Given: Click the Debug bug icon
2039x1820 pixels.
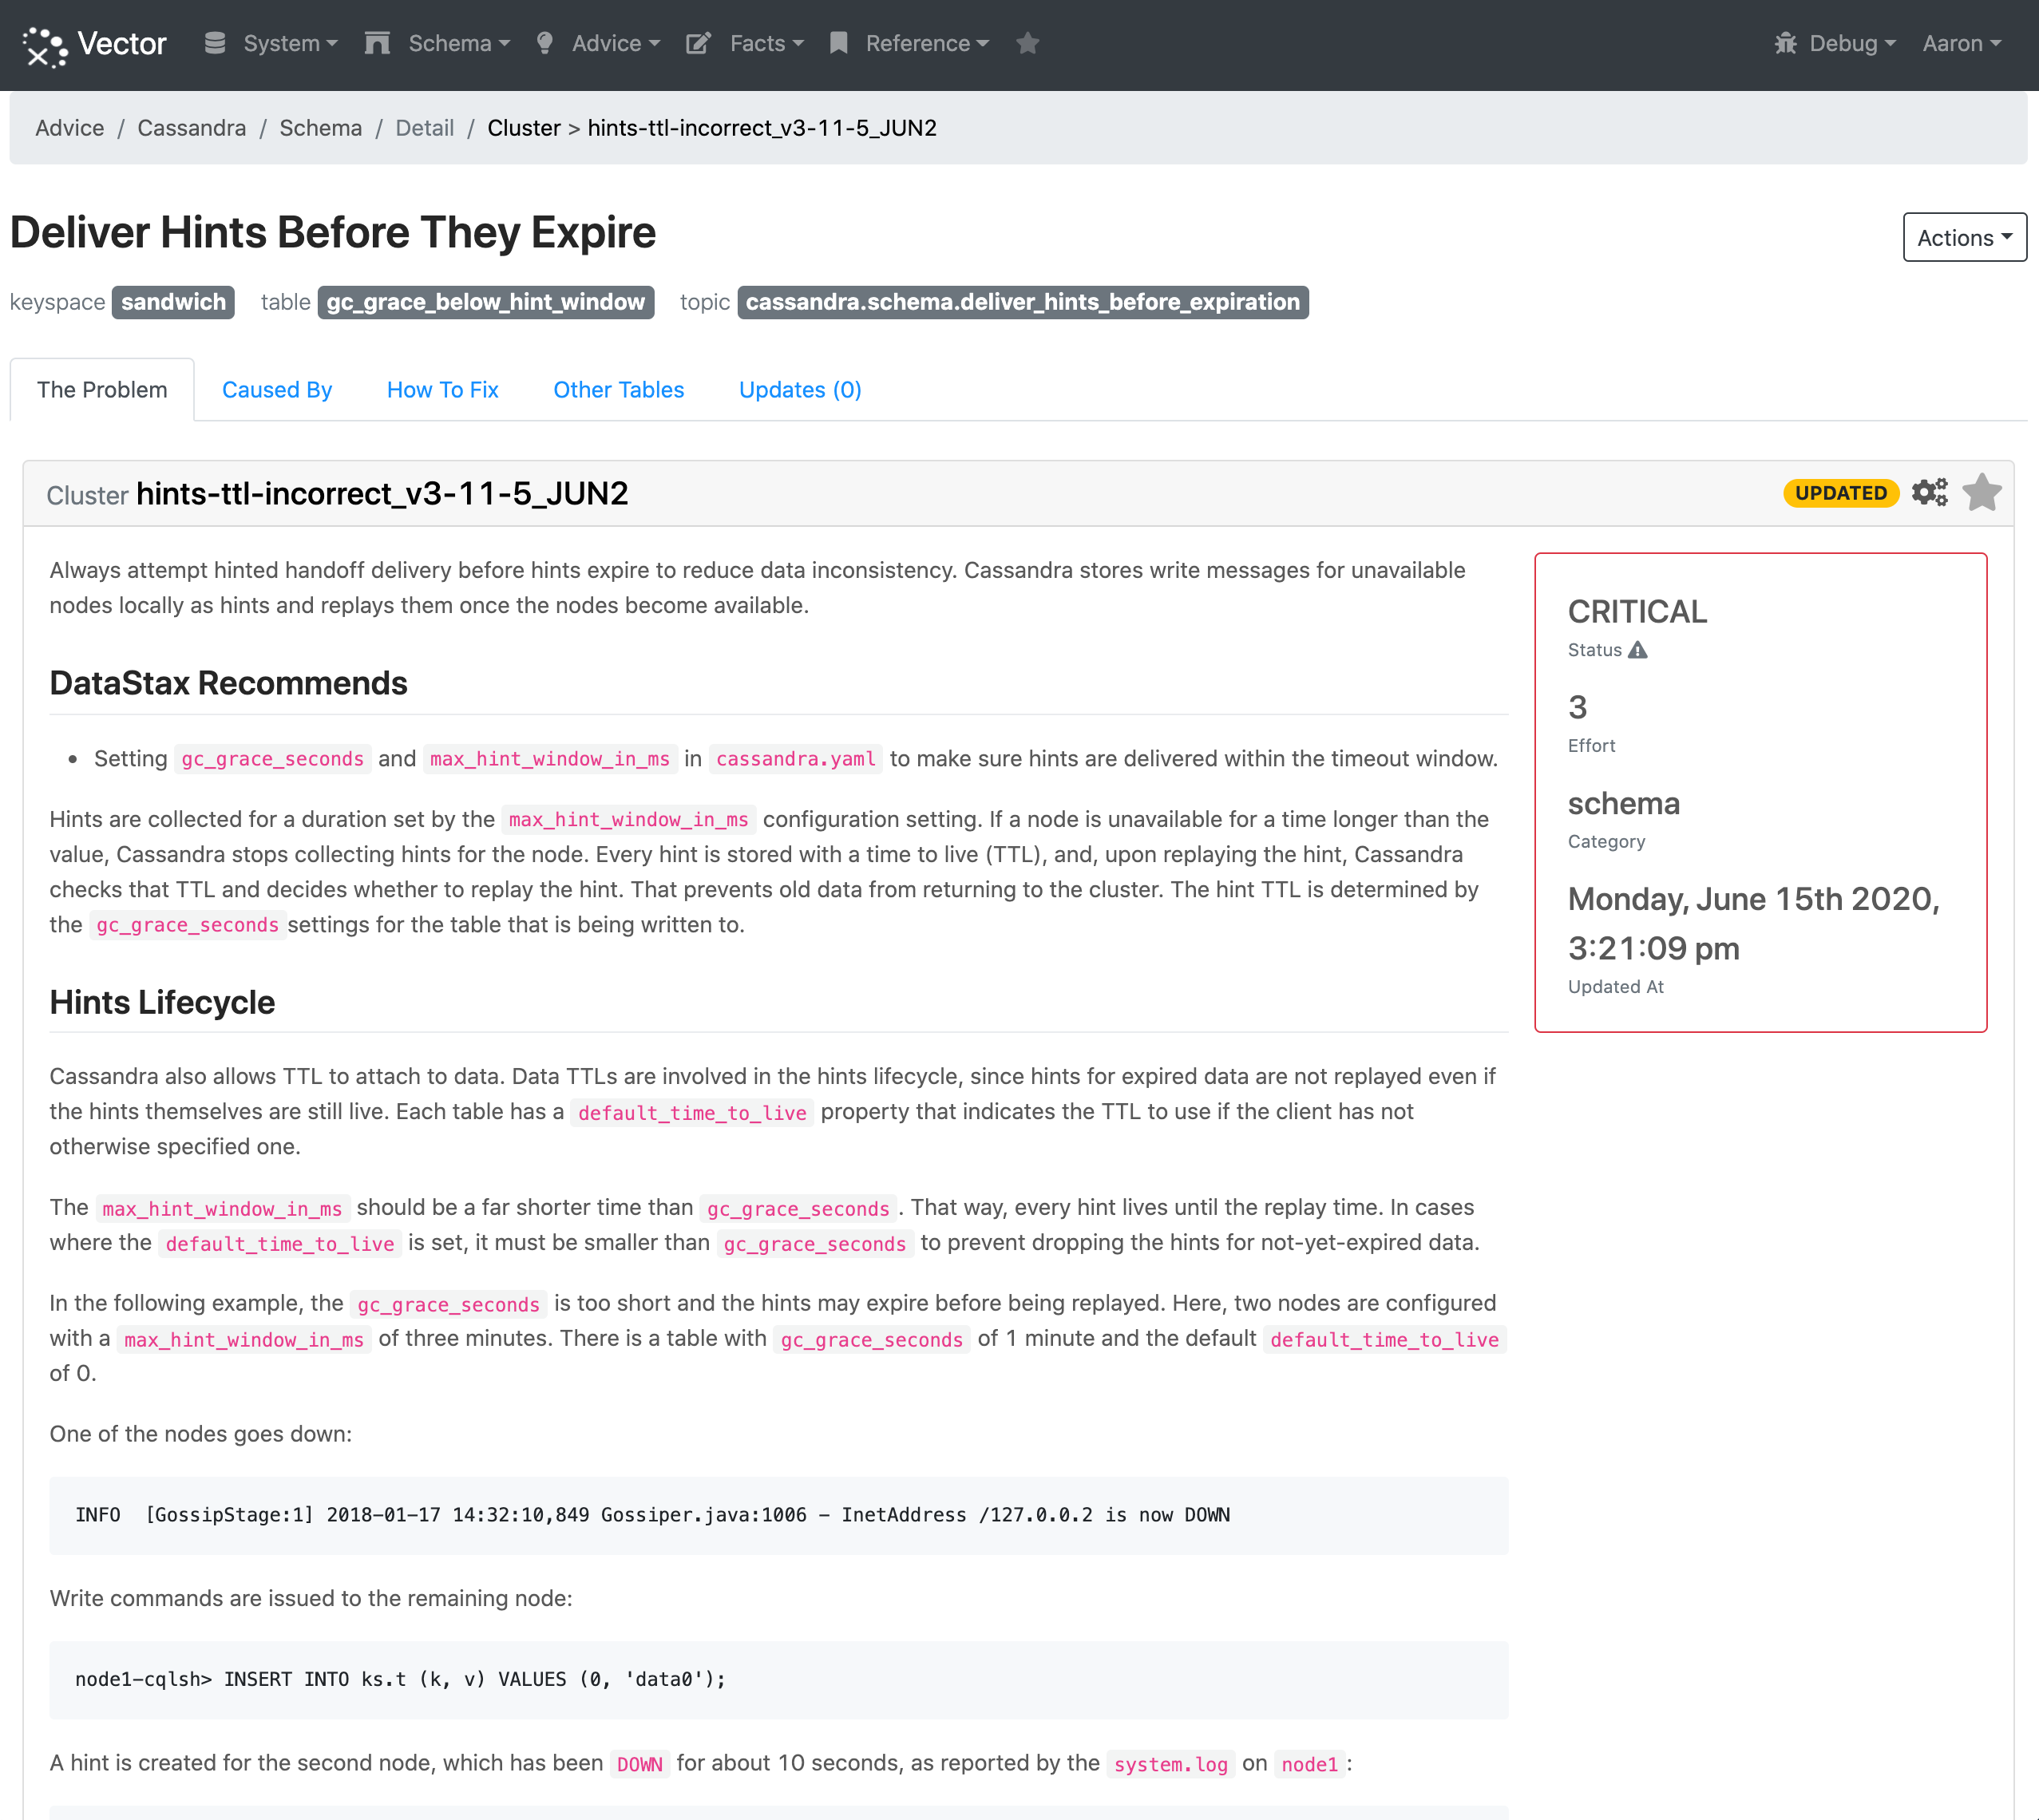Looking at the screenshot, I should tap(1785, 43).
